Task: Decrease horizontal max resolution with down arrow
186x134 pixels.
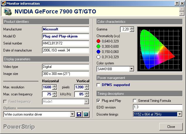Action: click(55, 88)
